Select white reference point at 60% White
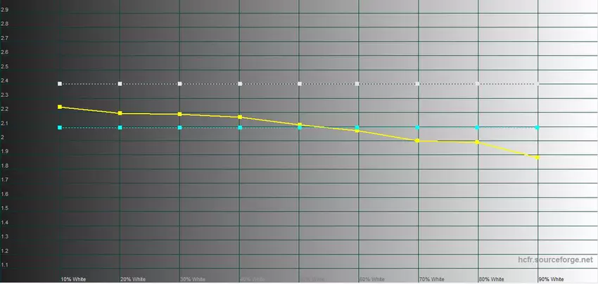 [x=358, y=84]
